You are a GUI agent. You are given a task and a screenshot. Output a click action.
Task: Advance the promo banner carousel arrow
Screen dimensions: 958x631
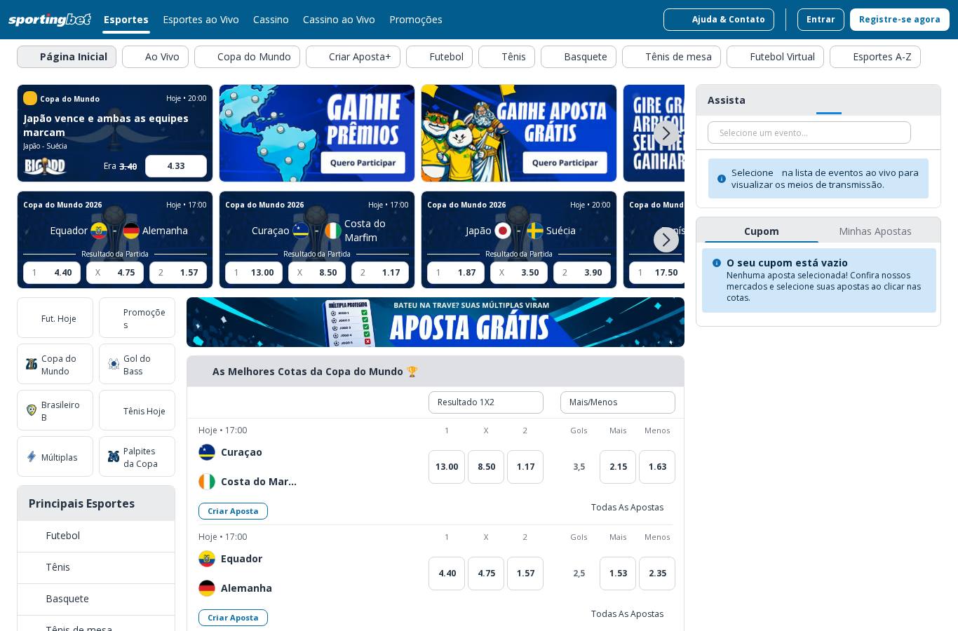pyautogui.click(x=666, y=133)
